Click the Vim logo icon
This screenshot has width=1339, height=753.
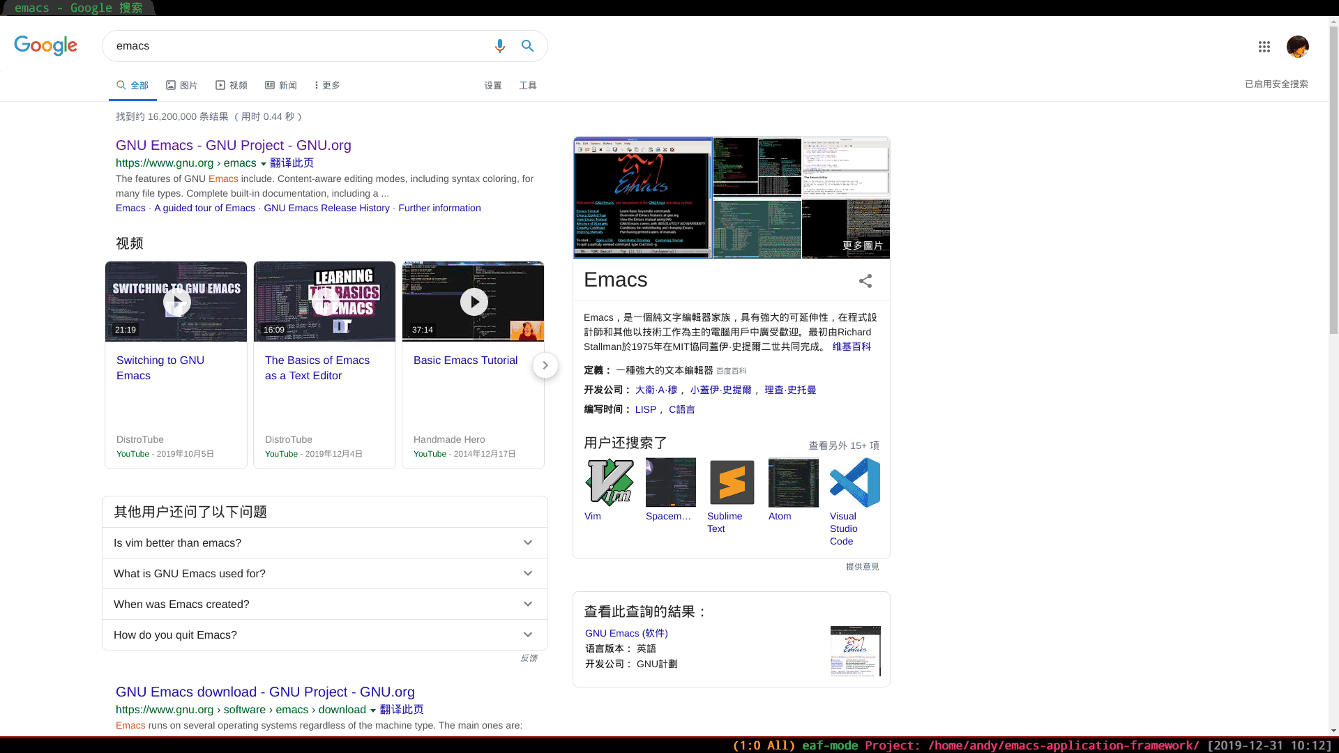609,482
